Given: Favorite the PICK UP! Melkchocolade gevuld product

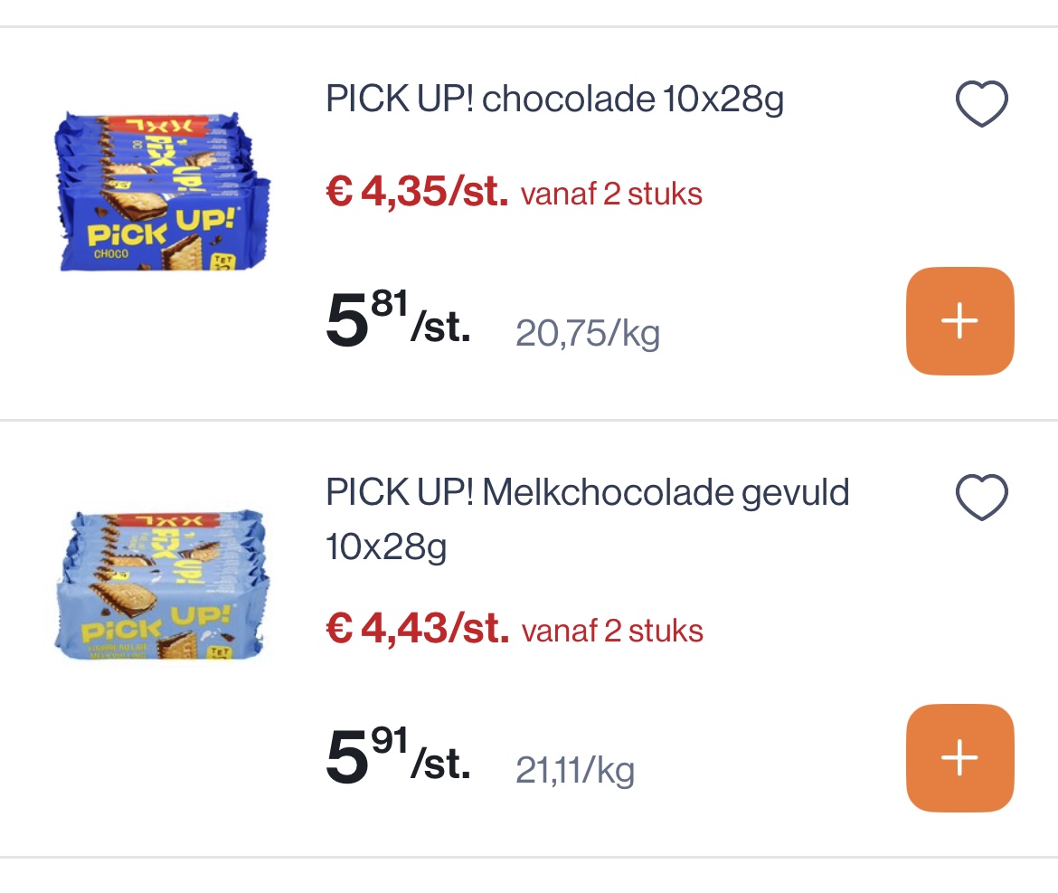Looking at the screenshot, I should [x=981, y=496].
